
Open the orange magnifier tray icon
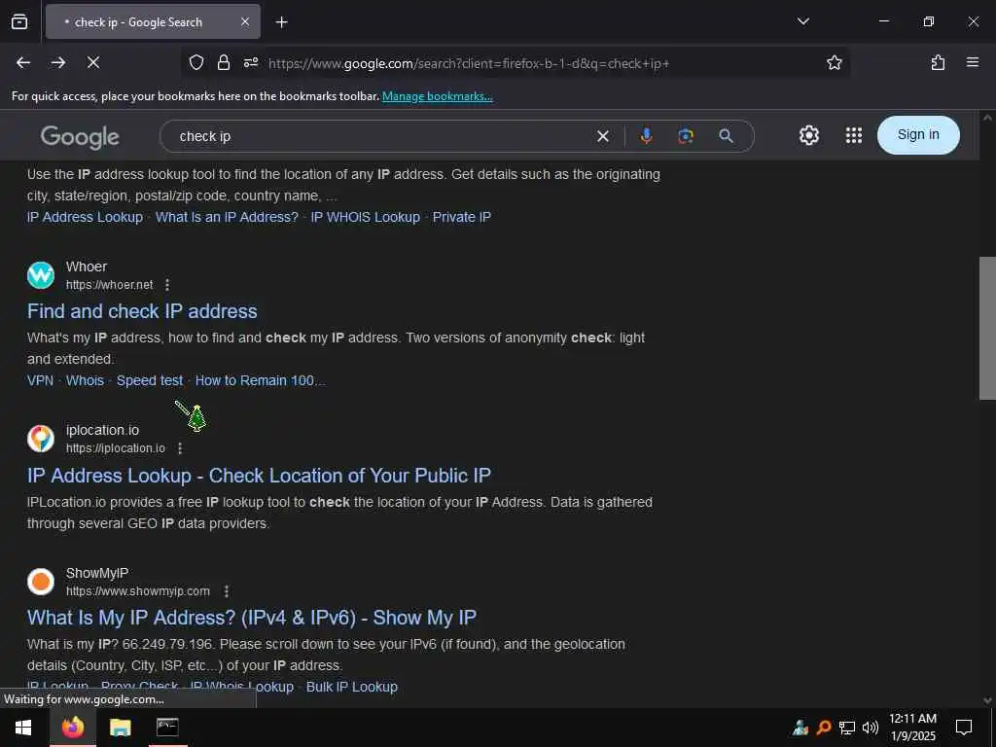pyautogui.click(x=823, y=728)
